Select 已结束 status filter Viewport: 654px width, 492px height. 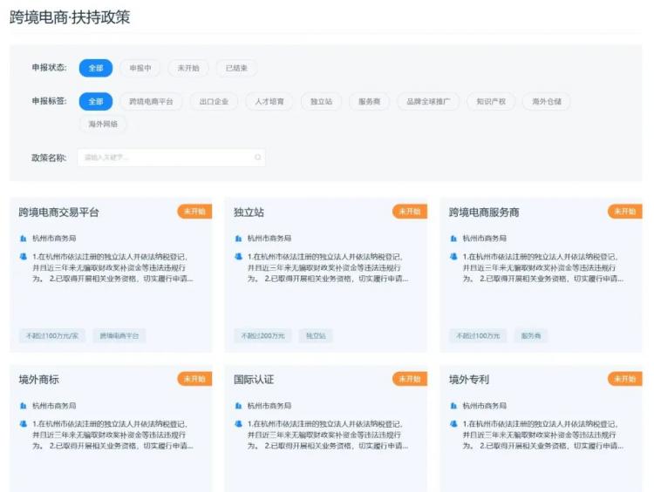click(236, 68)
